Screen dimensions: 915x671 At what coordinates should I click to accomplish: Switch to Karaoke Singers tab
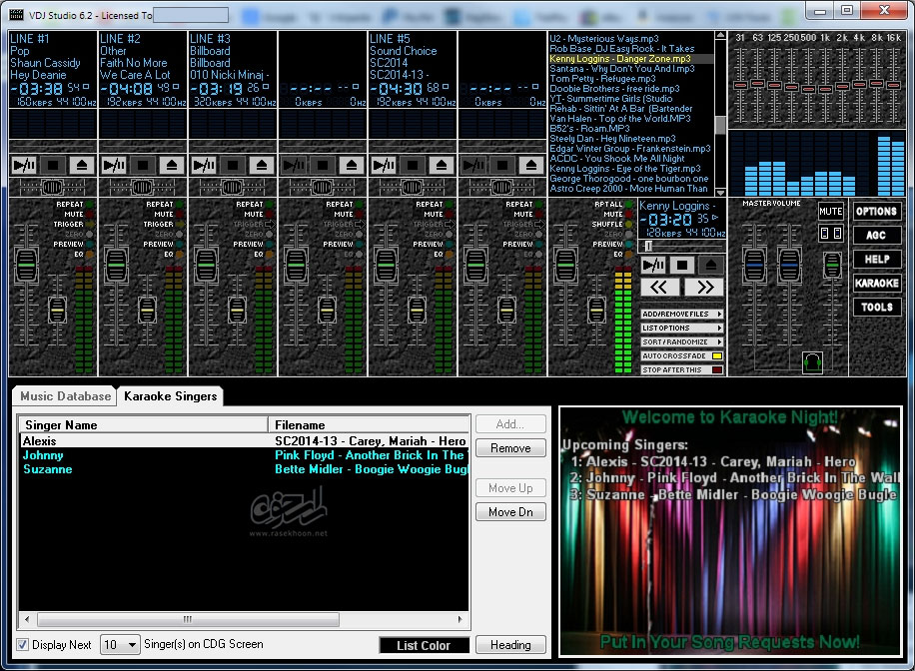pyautogui.click(x=171, y=396)
